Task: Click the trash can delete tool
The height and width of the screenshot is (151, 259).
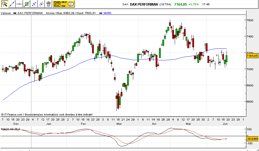Action: 48,4
